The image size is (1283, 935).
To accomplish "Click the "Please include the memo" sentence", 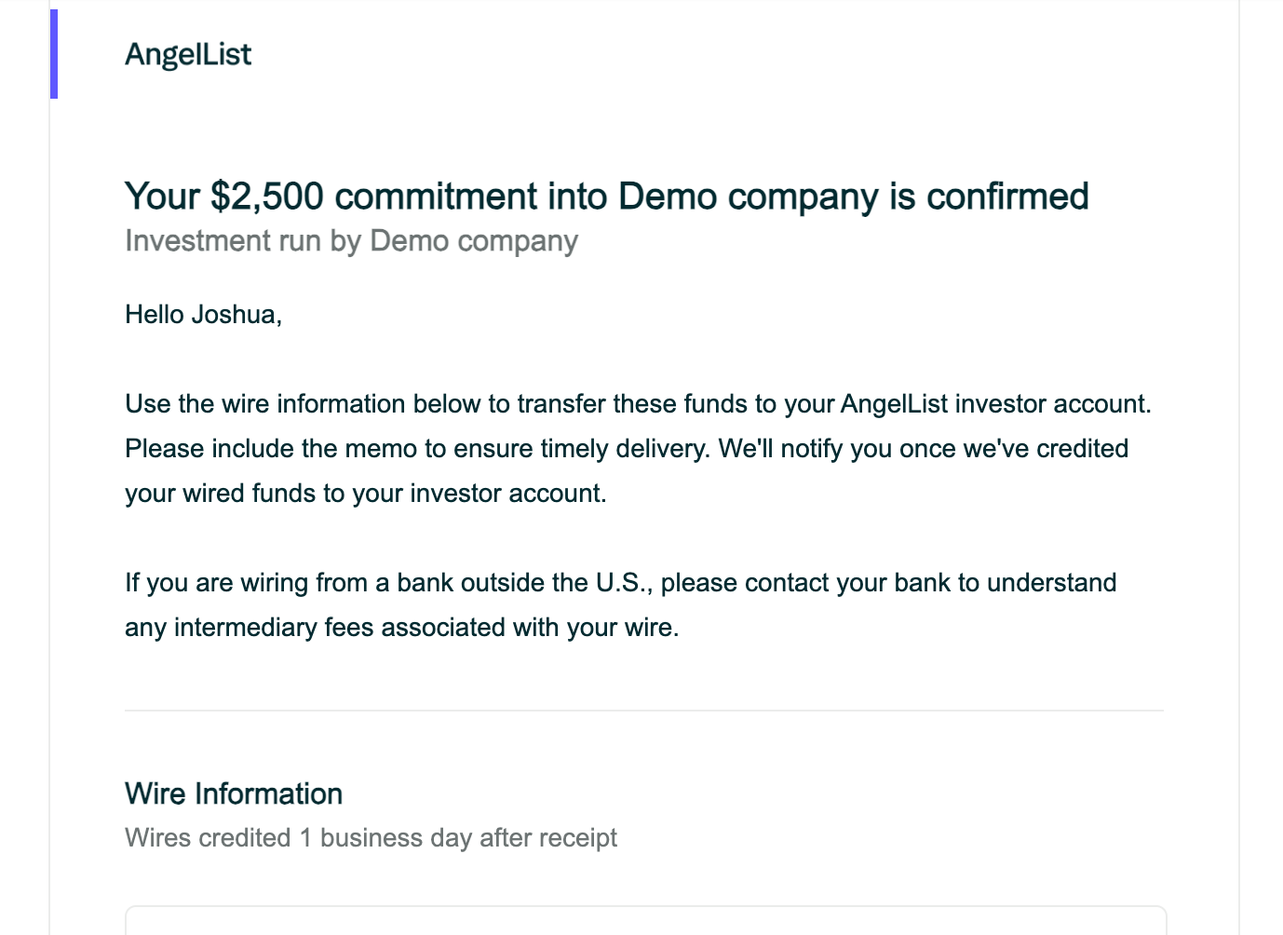I will click(x=418, y=449).
